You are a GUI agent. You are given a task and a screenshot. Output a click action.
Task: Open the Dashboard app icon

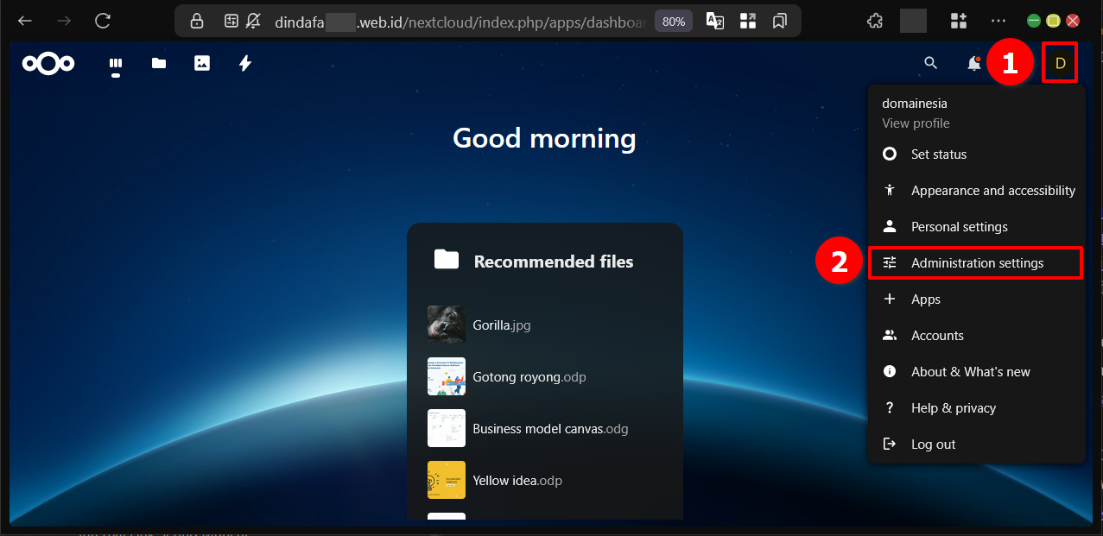point(115,63)
